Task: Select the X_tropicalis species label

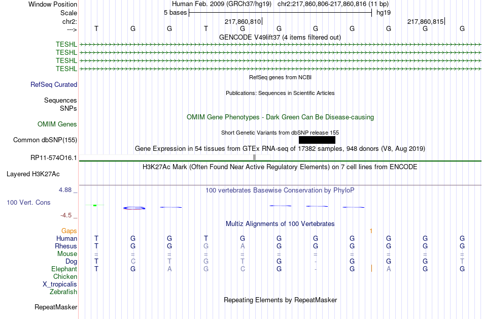Action: click(x=60, y=284)
